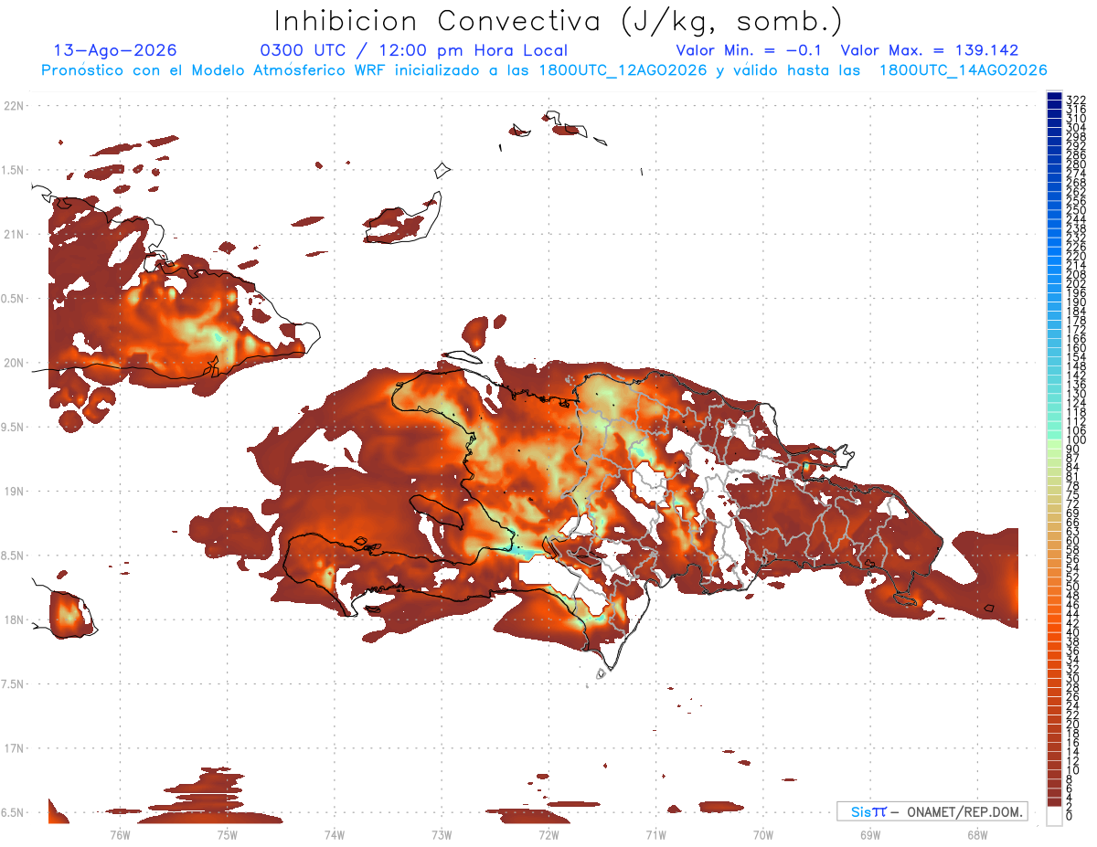Click the date '13-Ago-2026'
Viewport: 1097px width, 847px height.
pyautogui.click(x=115, y=50)
